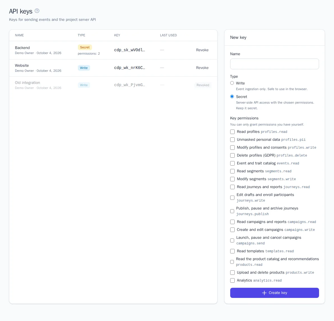
Task: Tick Modify profiles and consents
Action: point(232,148)
